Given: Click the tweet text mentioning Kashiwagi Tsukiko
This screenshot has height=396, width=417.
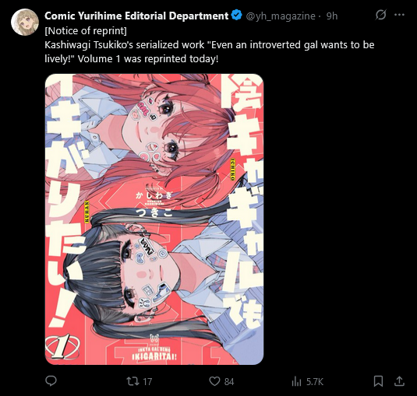Looking at the screenshot, I should pyautogui.click(x=210, y=52).
